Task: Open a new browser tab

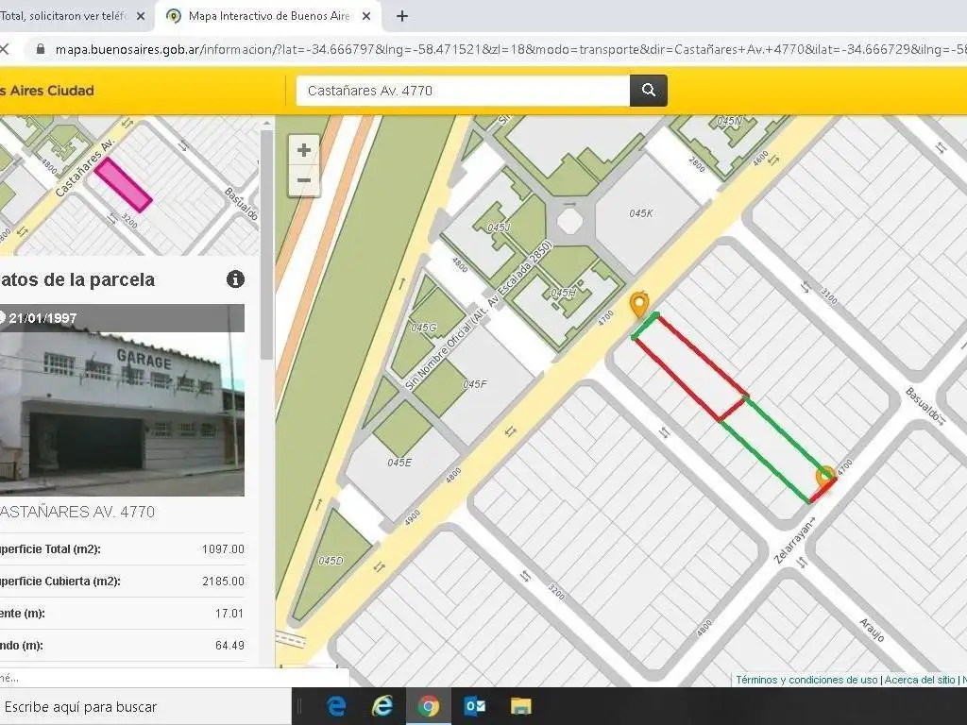Action: point(402,16)
